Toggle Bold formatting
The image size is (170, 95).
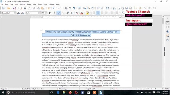click(x=50, y=13)
